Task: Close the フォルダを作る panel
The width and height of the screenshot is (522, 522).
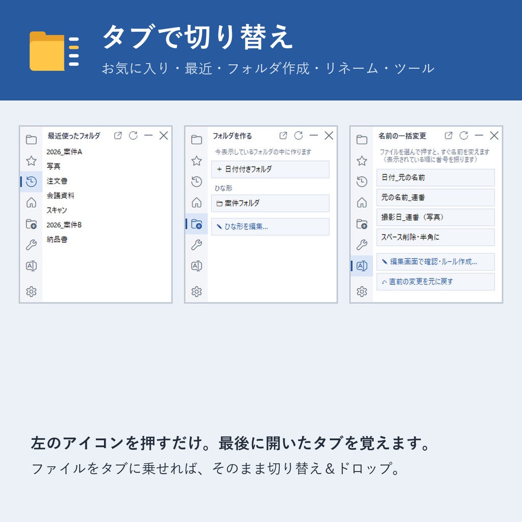Action: pyautogui.click(x=329, y=136)
